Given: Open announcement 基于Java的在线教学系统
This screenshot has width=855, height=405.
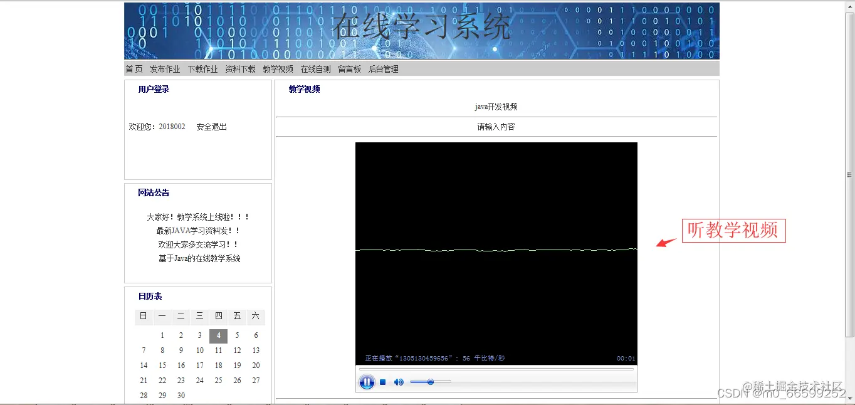Looking at the screenshot, I should pos(199,258).
